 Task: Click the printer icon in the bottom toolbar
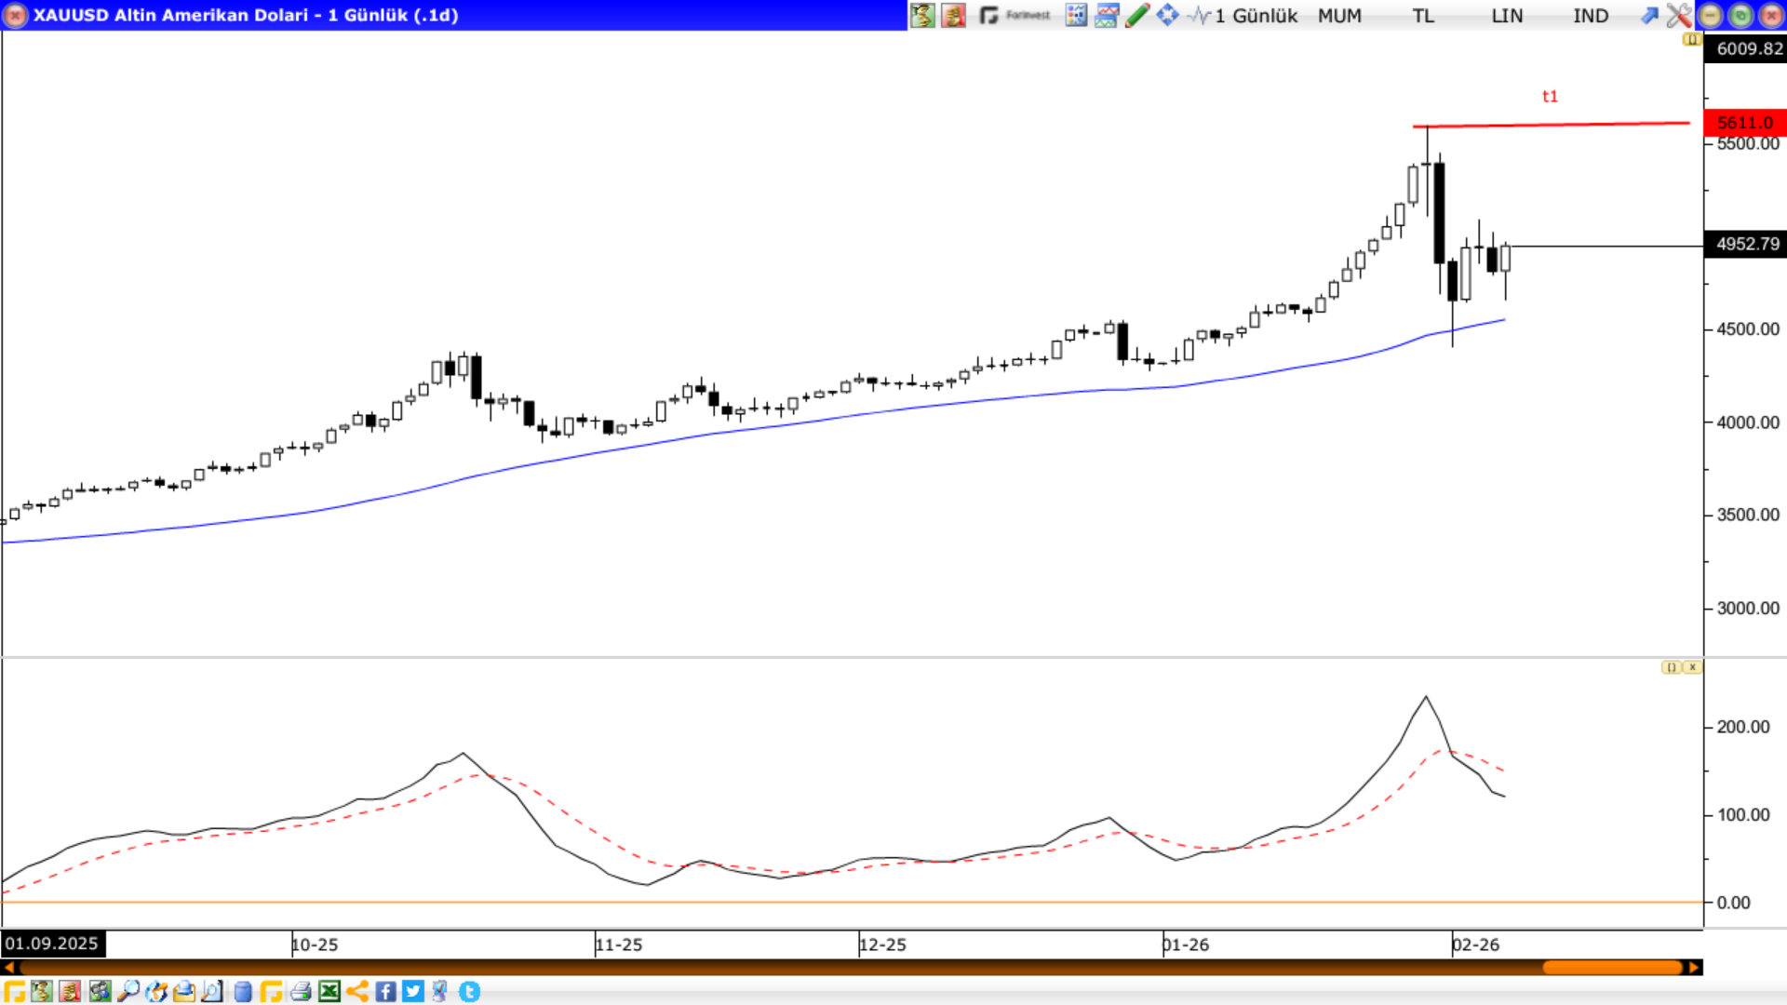(300, 991)
